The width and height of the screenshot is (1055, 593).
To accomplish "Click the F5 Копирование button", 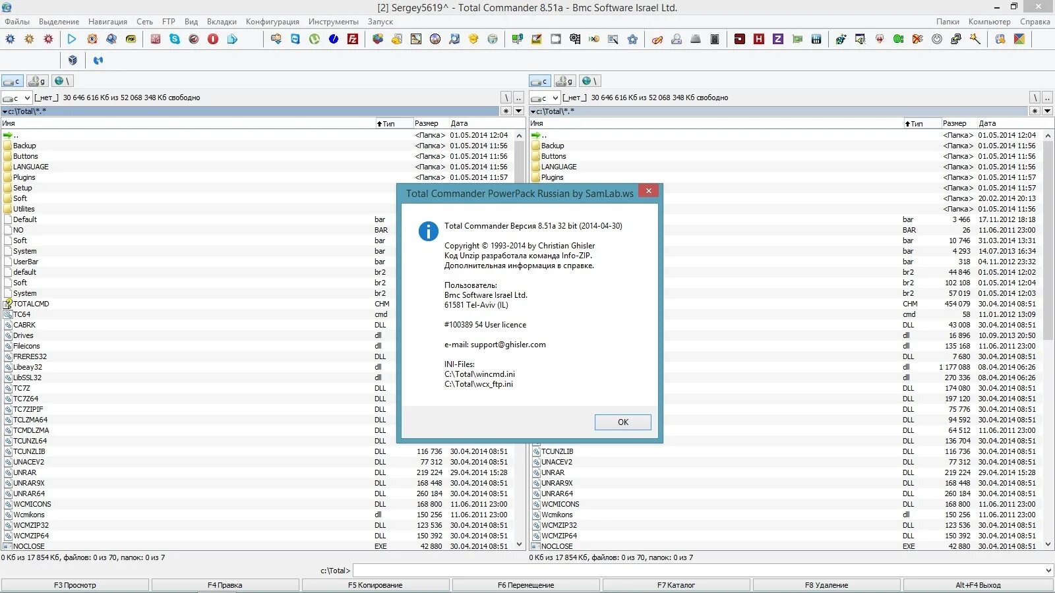I will coord(375,585).
